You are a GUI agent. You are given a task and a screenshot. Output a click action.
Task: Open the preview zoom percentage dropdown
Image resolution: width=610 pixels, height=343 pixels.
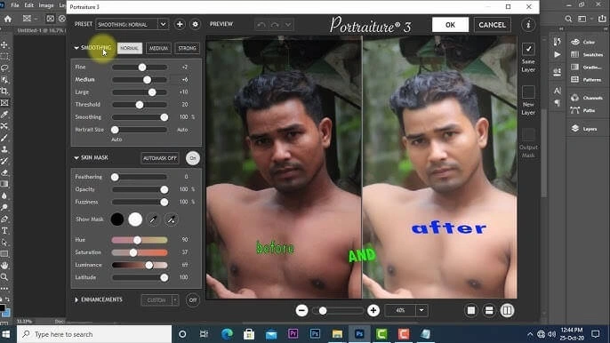click(x=421, y=310)
